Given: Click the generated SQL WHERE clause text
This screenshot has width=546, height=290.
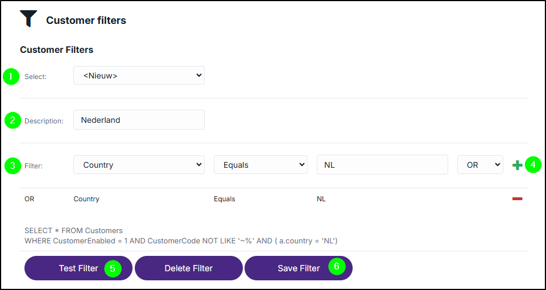Looking at the screenshot, I should [181, 241].
